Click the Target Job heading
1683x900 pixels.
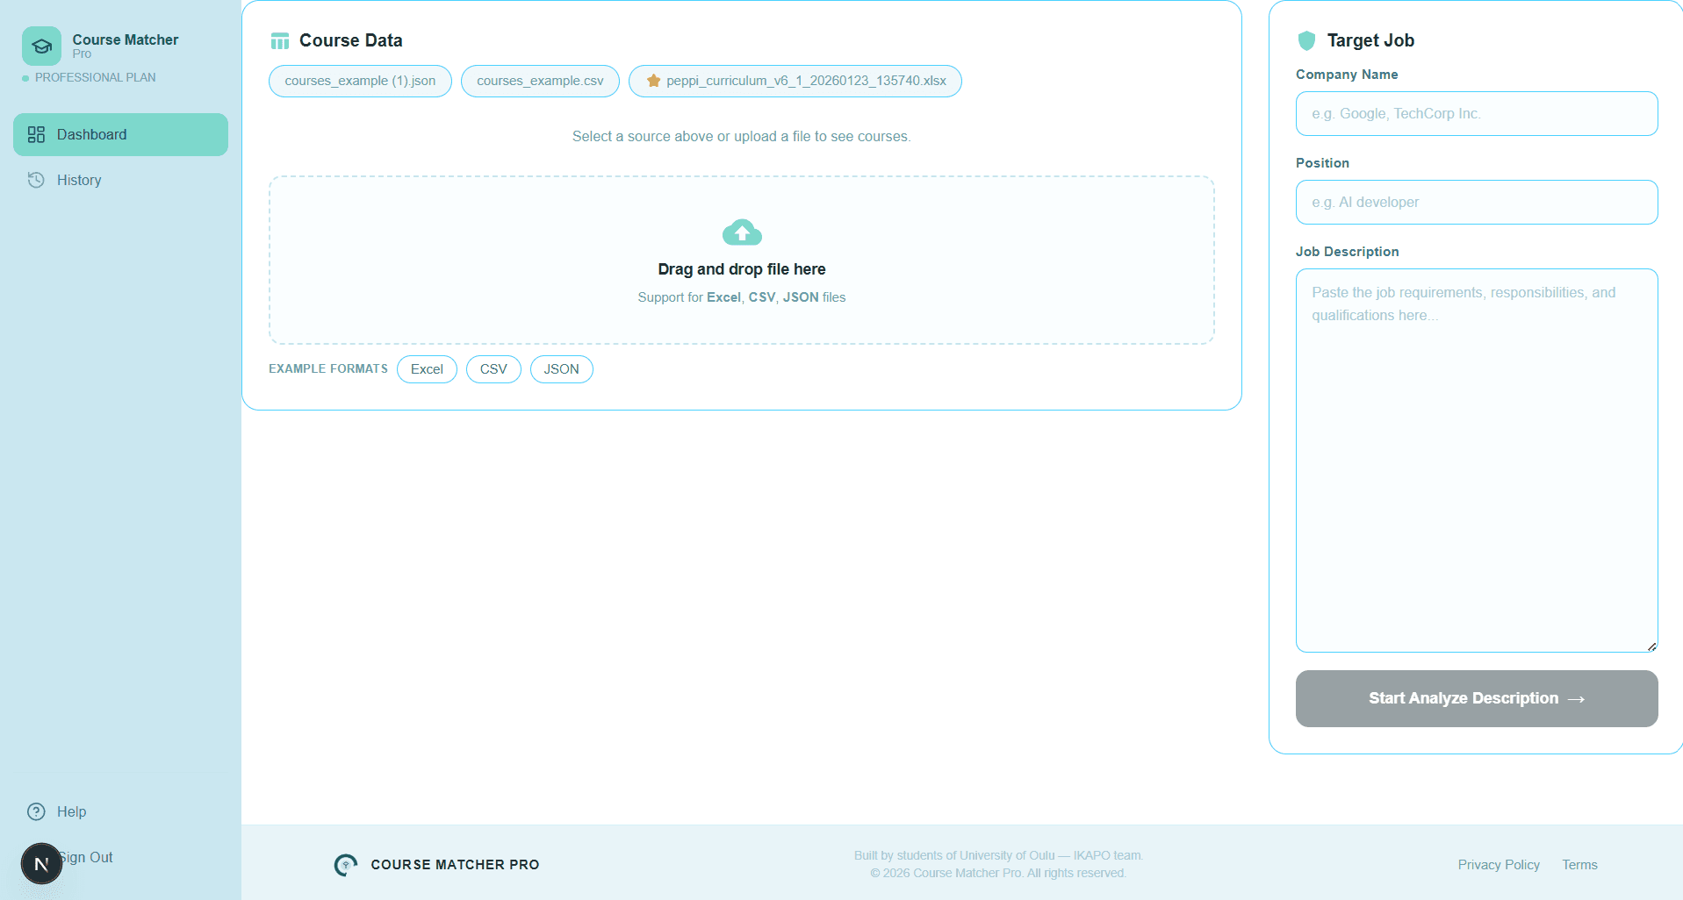(x=1370, y=40)
